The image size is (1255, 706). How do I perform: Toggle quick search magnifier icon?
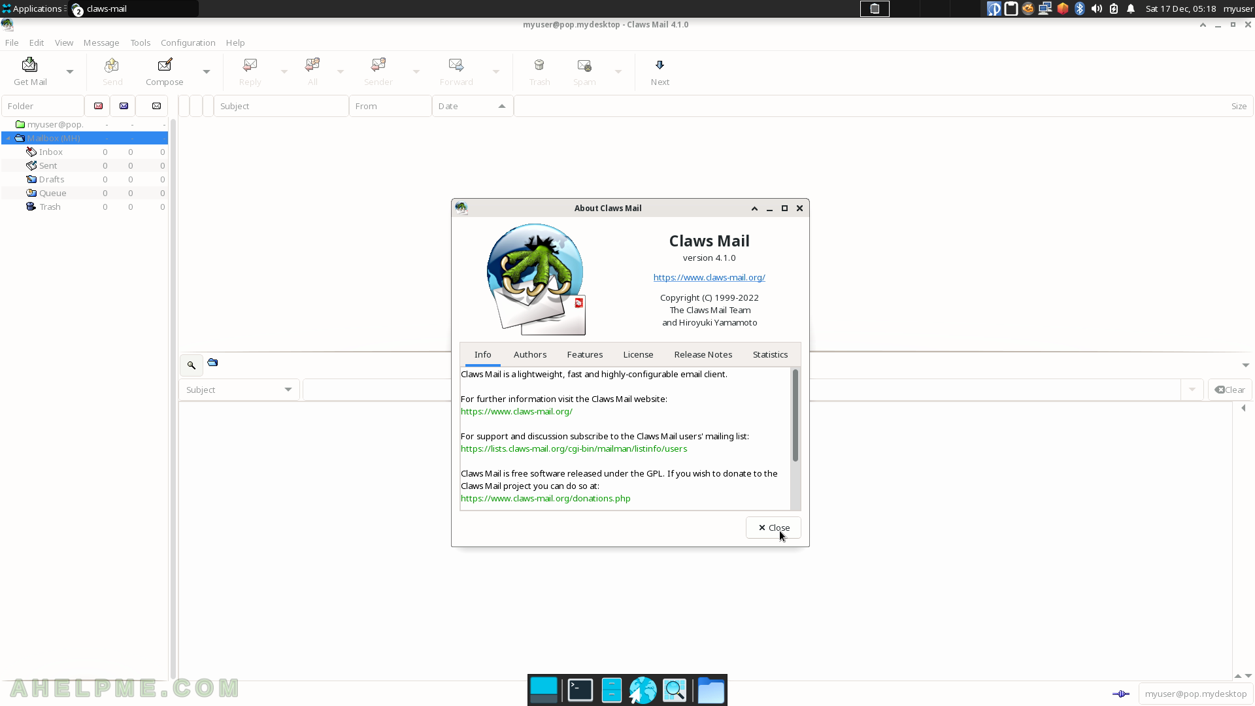tap(192, 365)
